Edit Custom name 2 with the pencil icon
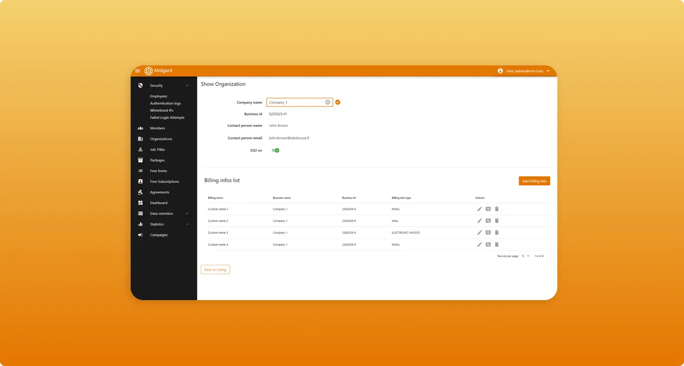Viewport: 684px width, 366px height. coord(479,221)
